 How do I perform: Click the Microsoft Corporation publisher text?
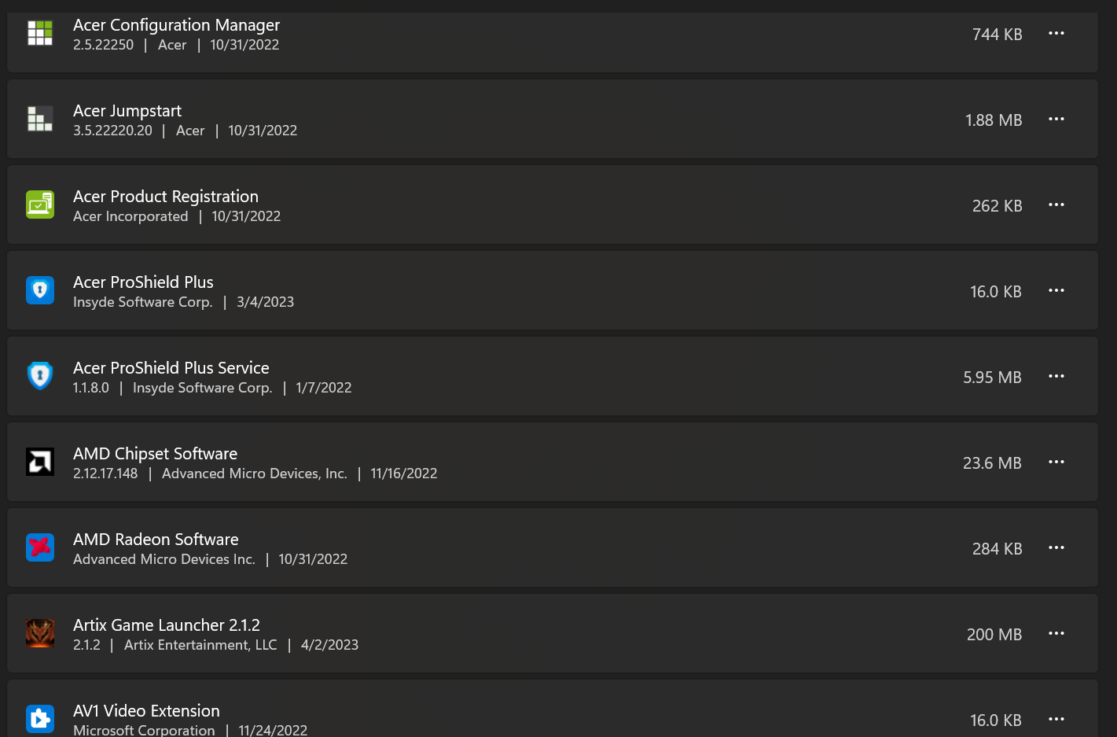[x=144, y=730]
